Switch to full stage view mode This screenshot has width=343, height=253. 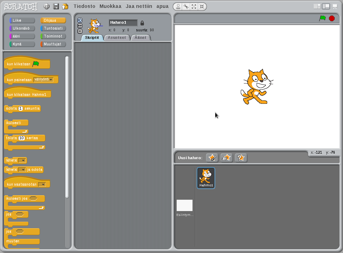pos(326,6)
